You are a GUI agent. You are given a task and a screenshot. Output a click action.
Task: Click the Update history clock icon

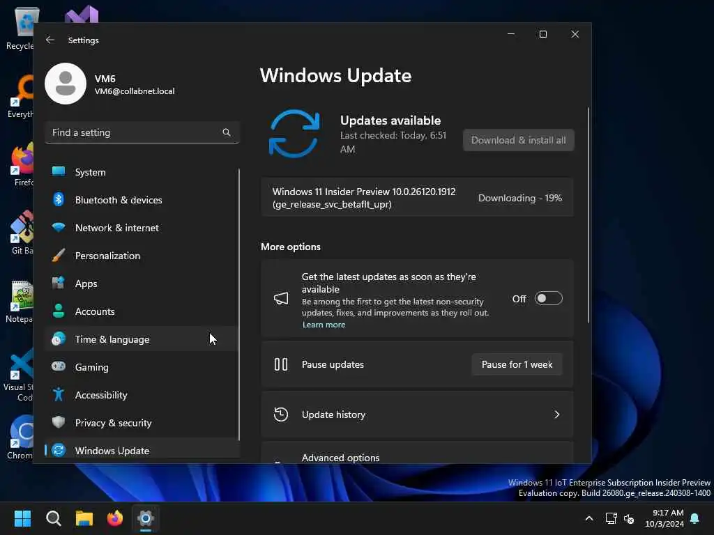tap(281, 414)
